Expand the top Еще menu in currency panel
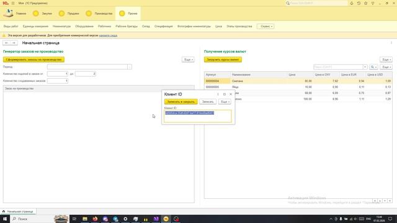This screenshot has width=397, height=223. (x=386, y=59)
